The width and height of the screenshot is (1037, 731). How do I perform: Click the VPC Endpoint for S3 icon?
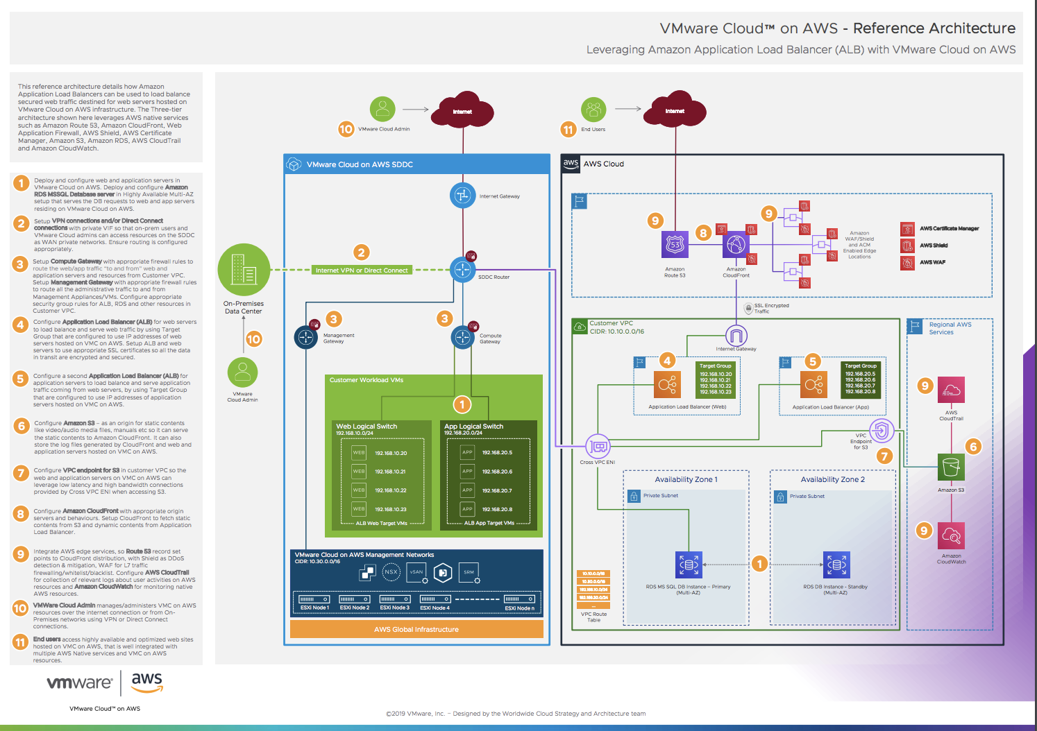[x=882, y=431]
